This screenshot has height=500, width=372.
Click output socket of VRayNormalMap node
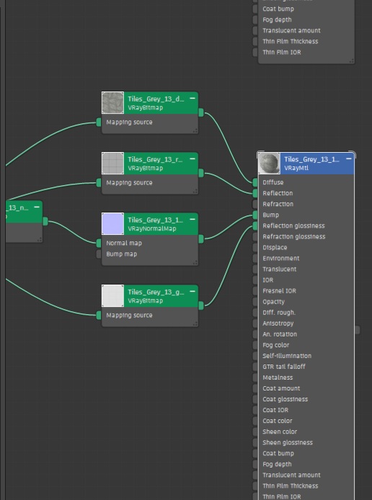pos(201,239)
